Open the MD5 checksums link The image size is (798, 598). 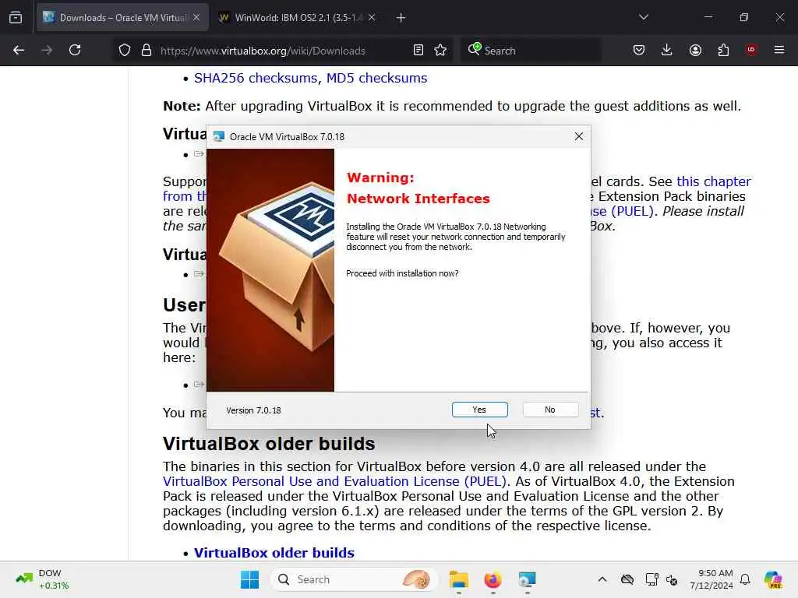coord(376,79)
